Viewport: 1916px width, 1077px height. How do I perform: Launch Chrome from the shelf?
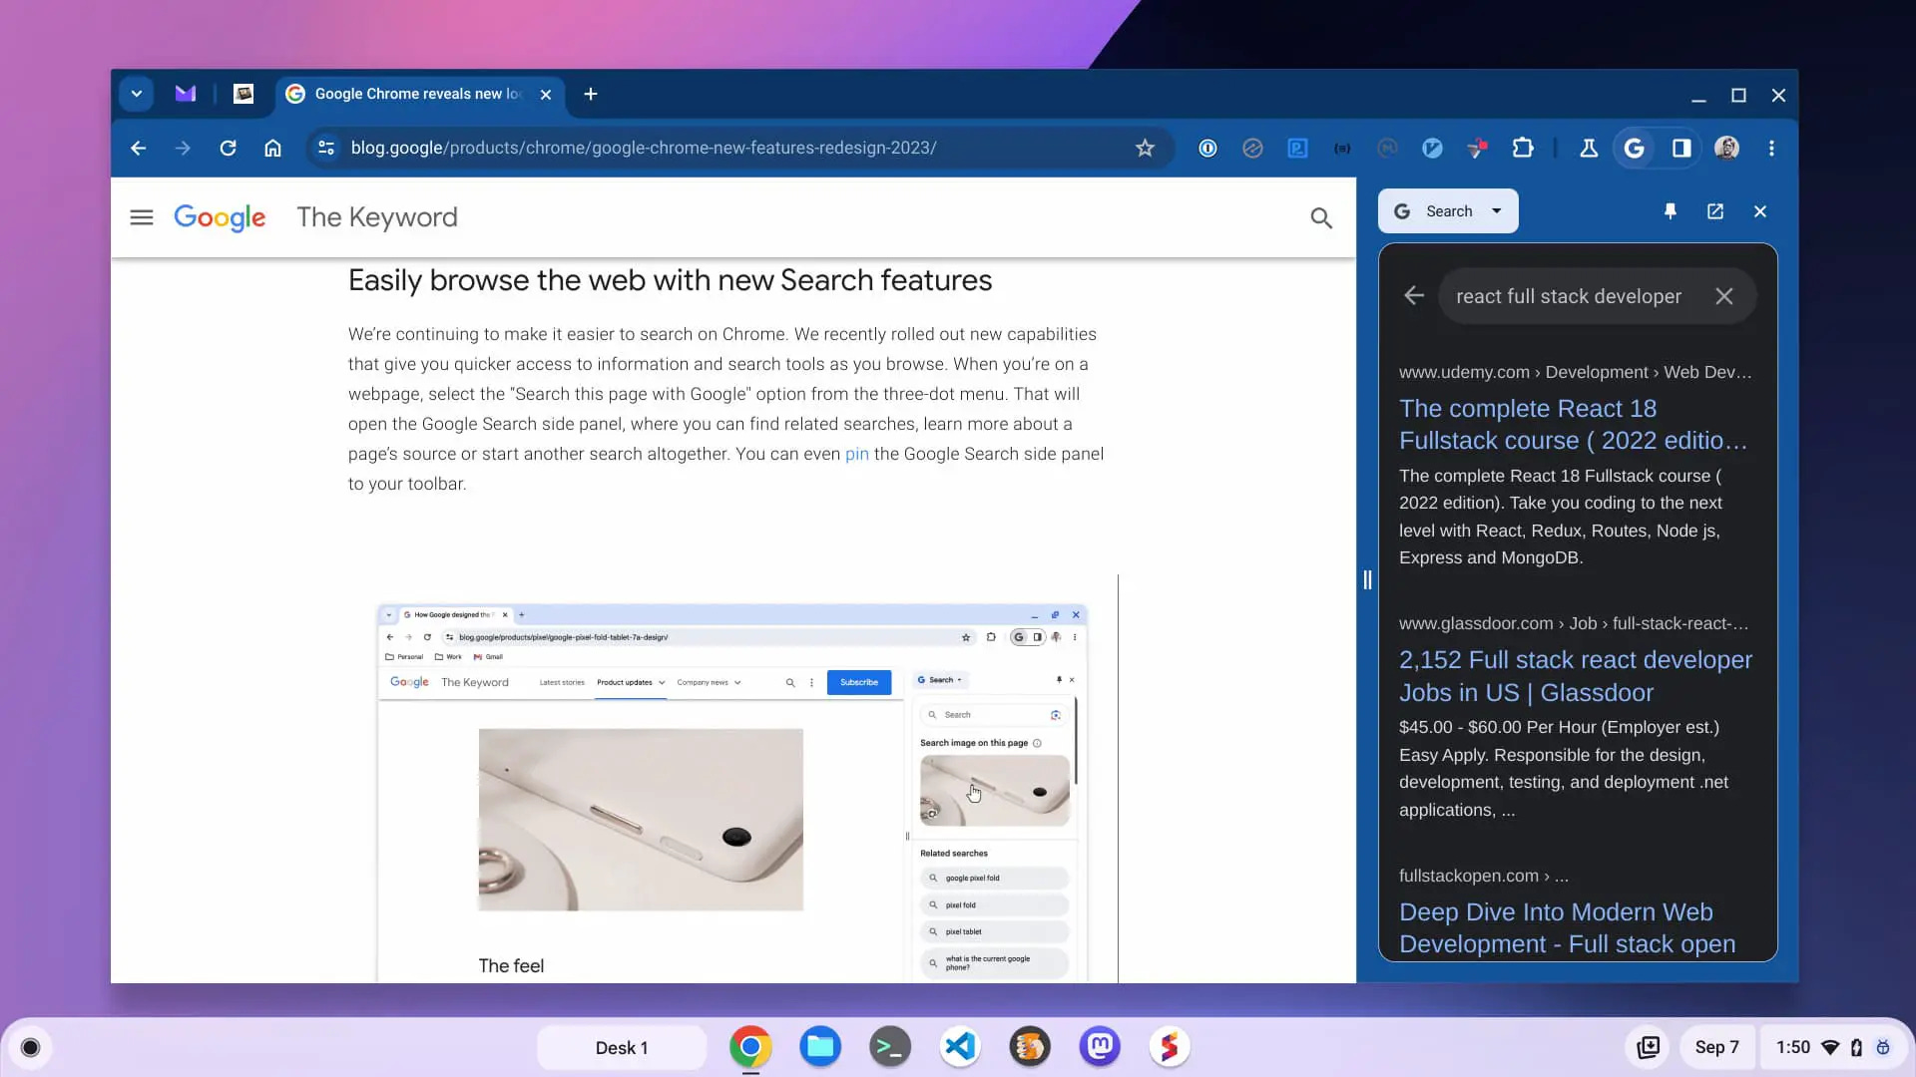coord(750,1047)
